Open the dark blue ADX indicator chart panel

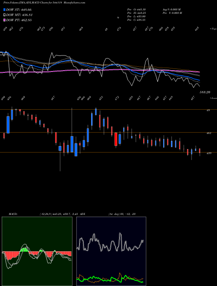[x=111, y=251]
